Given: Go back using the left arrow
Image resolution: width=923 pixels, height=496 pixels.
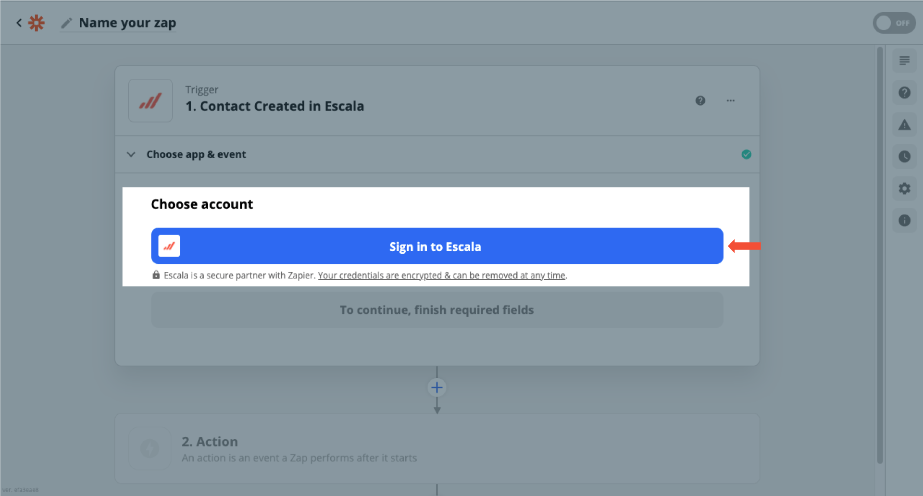Looking at the screenshot, I should 19,23.
